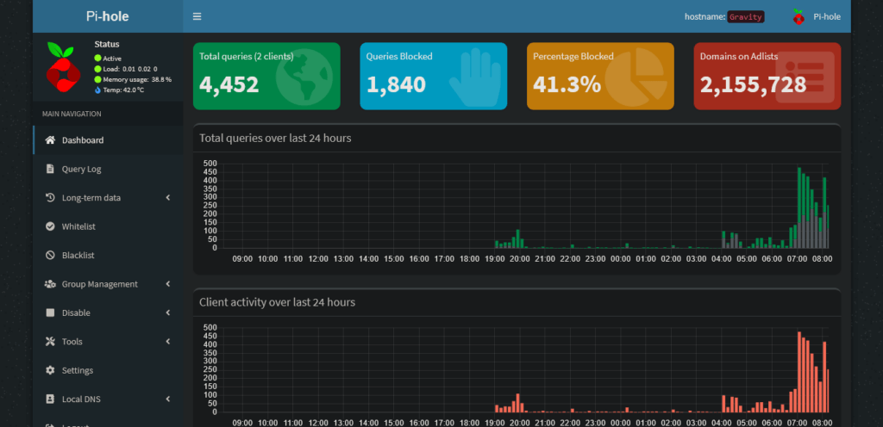Click the Whitelist checkmark icon
This screenshot has height=427, width=883.
pos(50,226)
